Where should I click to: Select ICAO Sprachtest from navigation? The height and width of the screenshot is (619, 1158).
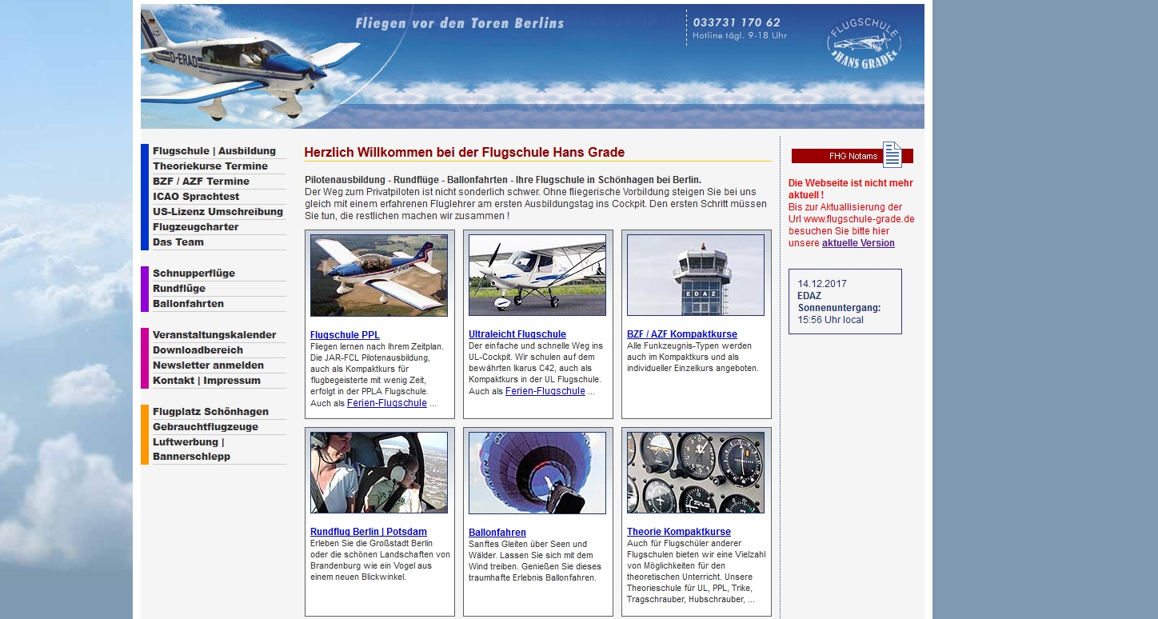point(196,197)
